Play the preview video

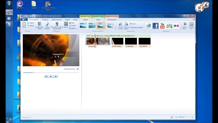pyautogui.click(x=51, y=76)
